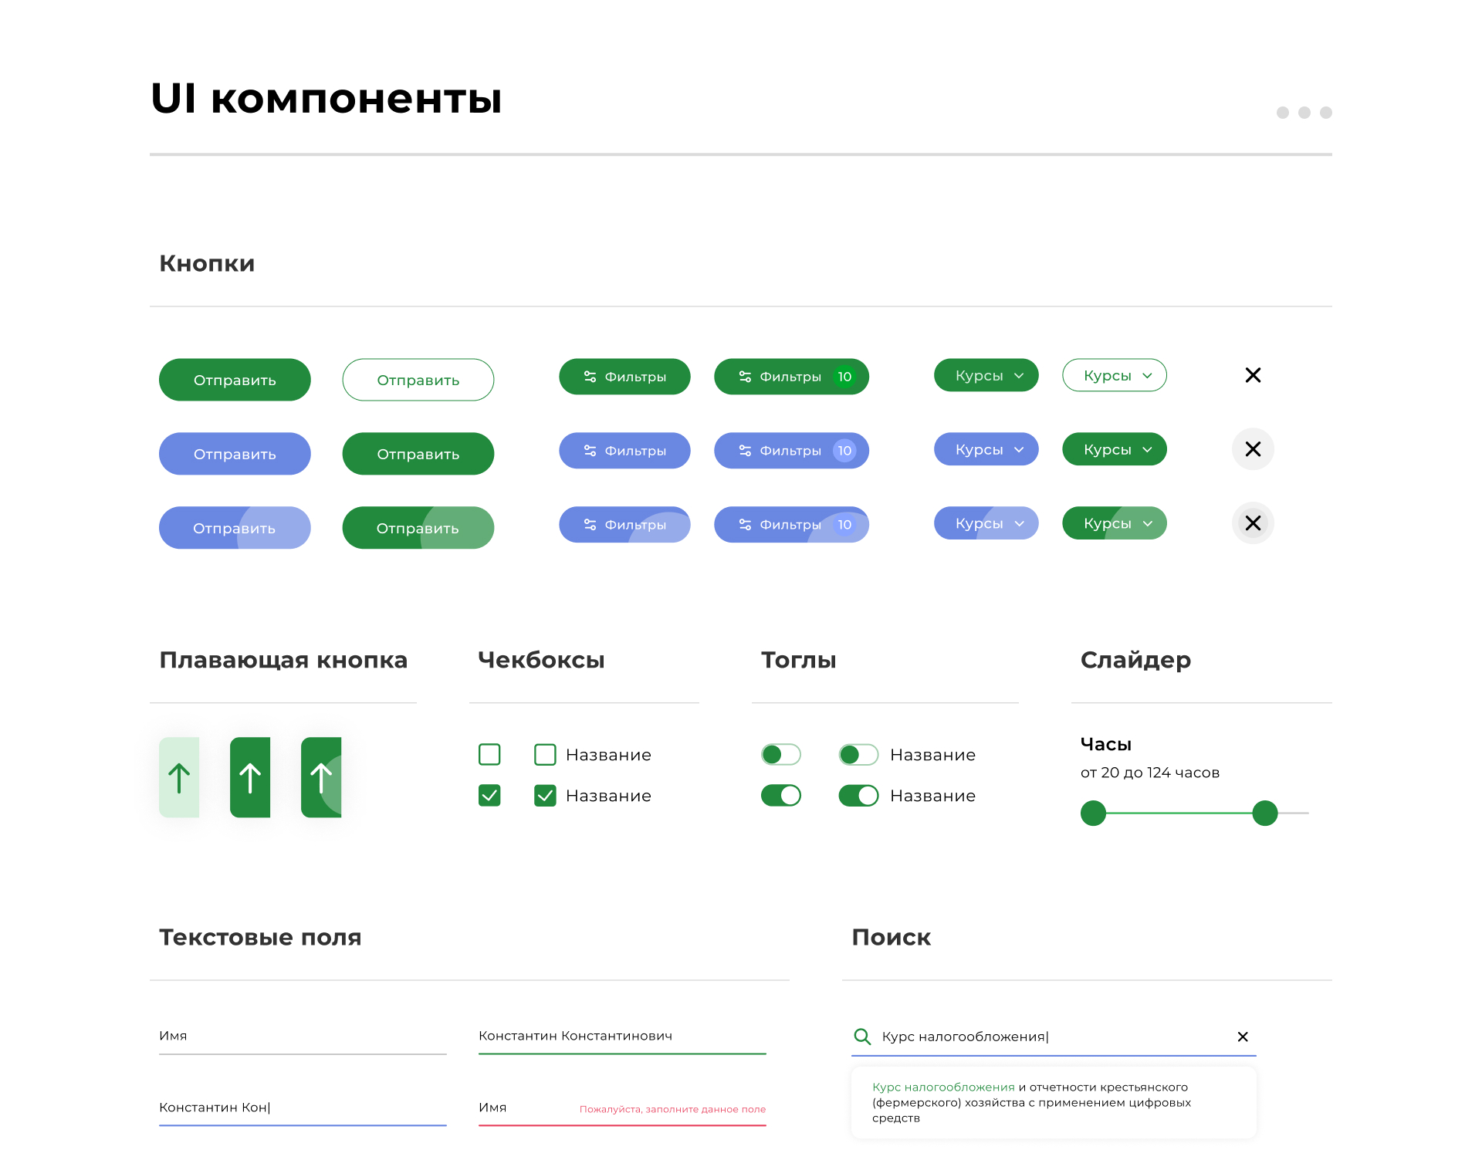Enable the disabled toggle without label

pyautogui.click(x=780, y=754)
